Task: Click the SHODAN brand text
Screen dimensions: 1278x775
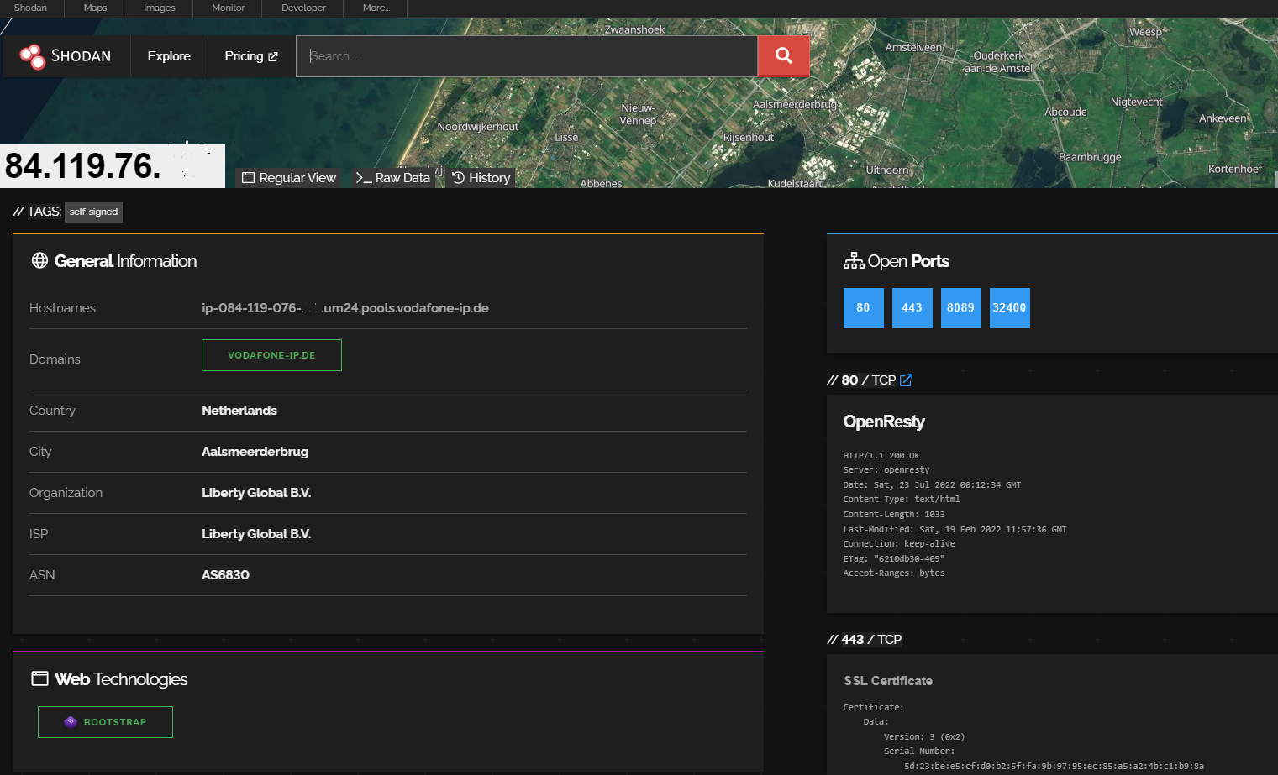Action: tap(81, 56)
